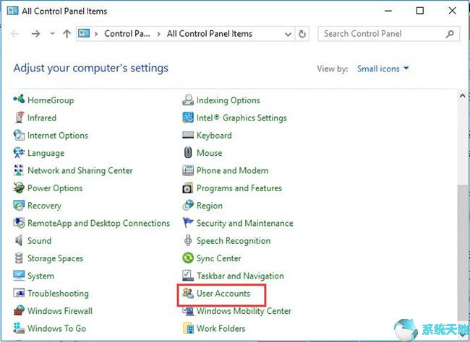Viewport: 470px width, 342px height.
Task: Click the Region globe icon
Action: pyautogui.click(x=188, y=205)
